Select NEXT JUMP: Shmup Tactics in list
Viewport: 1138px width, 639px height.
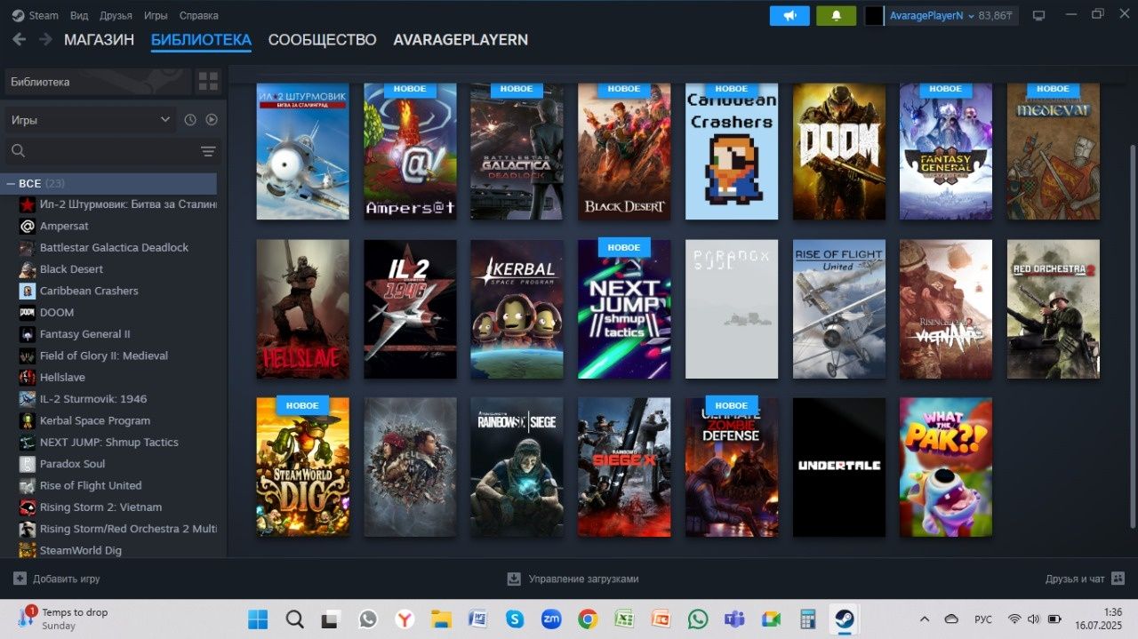(x=110, y=443)
